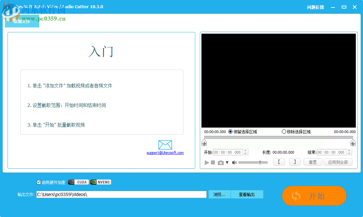This screenshot has height=217, width=363.
Task: Take a snapshot with the camera icon
Action: pyautogui.click(x=221, y=162)
